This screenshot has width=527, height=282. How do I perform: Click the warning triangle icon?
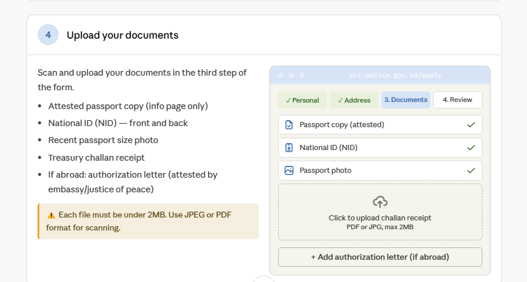51,215
